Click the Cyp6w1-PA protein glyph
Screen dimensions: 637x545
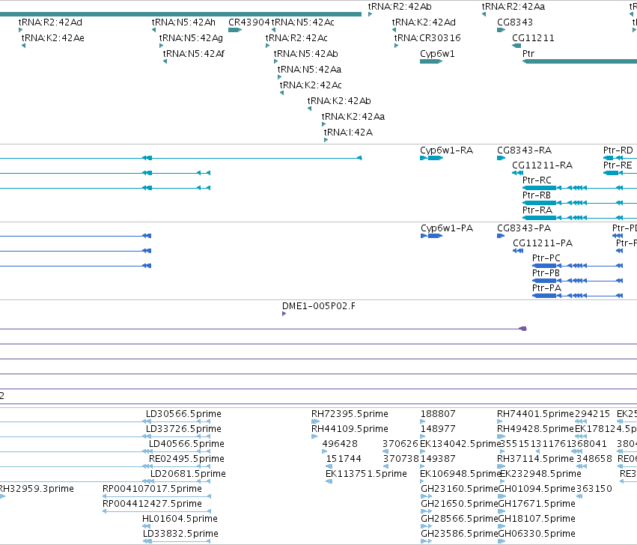[x=431, y=236]
